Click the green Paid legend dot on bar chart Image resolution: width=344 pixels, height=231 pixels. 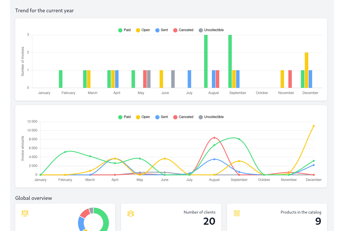120,30
